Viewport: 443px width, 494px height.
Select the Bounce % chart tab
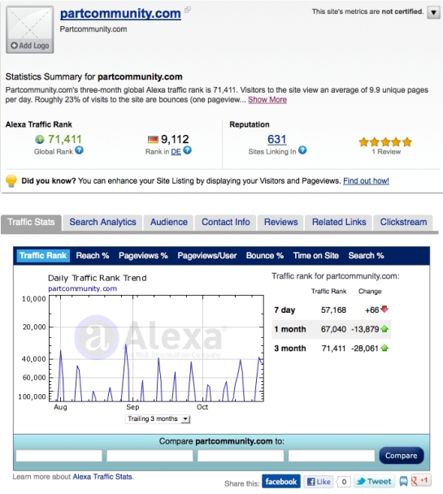point(265,255)
